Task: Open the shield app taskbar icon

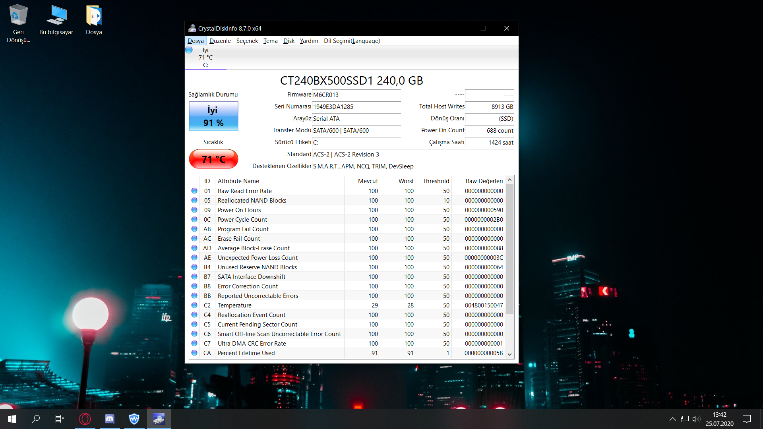Action: point(134,419)
